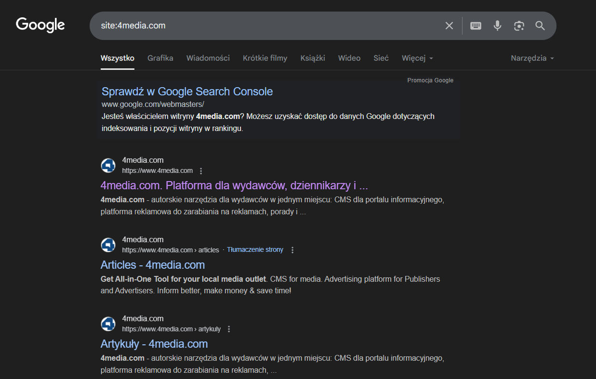Open the Sprawdź w Google Search Console ad
596x379 pixels.
pos(187,91)
